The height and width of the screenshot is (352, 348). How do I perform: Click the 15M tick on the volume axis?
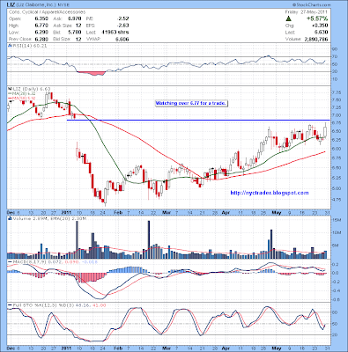pyautogui.click(x=337, y=220)
